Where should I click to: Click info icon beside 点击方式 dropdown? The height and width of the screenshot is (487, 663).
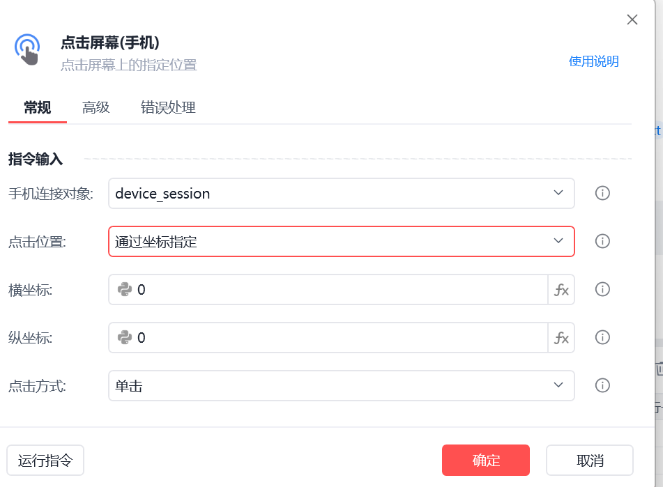pos(602,385)
